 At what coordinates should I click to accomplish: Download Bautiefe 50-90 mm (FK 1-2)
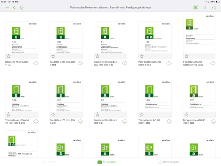tap(125, 121)
